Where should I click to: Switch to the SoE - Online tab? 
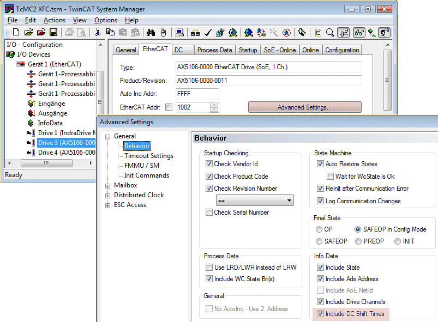click(x=280, y=50)
